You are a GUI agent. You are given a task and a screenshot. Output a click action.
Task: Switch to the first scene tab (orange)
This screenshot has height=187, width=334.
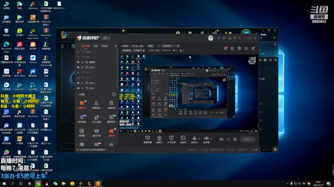coord(86,46)
